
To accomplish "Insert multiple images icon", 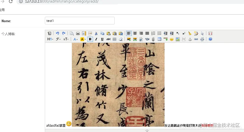I will pos(135,39).
